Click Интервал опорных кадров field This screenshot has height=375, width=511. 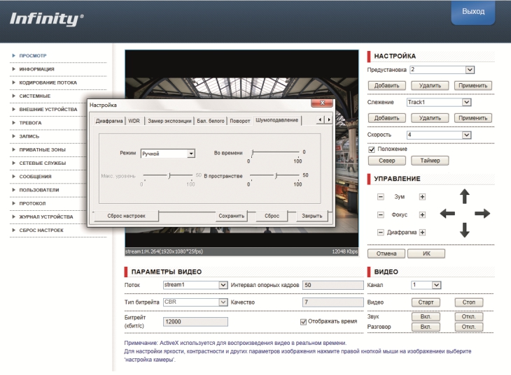pyautogui.click(x=332, y=285)
